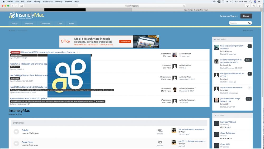Click the fantomas1 avatar beside 29 comments

click(x=175, y=90)
